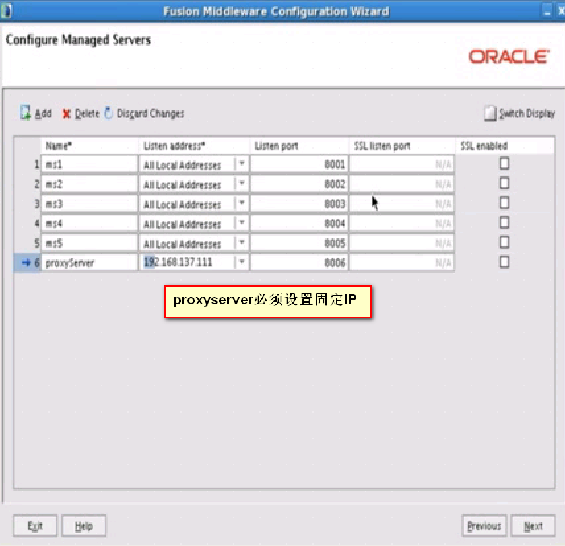Enable SSL for server ms3
This screenshot has height=546, width=565.
point(504,203)
